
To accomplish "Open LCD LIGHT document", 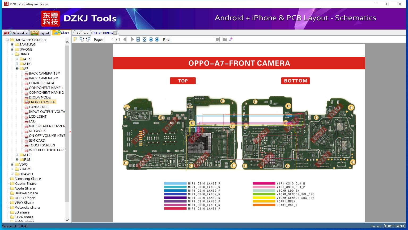I will pos(38,116).
